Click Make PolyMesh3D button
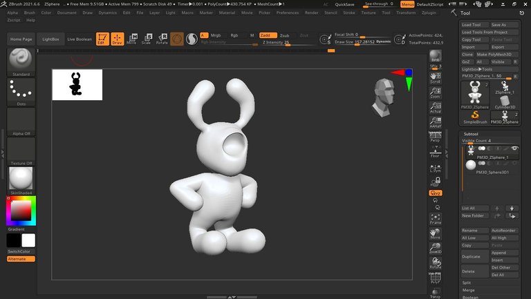This screenshot has width=531, height=299. click(497, 55)
